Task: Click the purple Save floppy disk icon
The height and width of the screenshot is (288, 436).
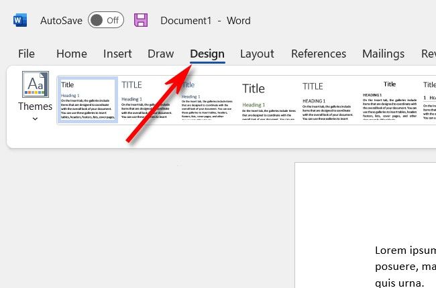Action: (141, 20)
